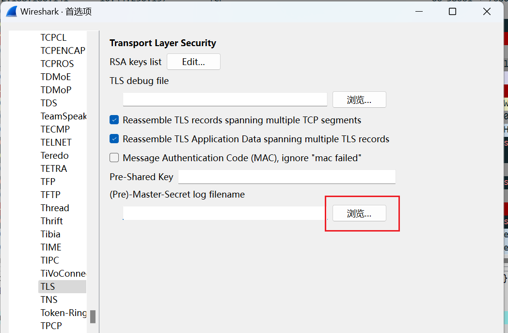Click the TLS debug file path field
508x333 pixels.
tap(225, 100)
